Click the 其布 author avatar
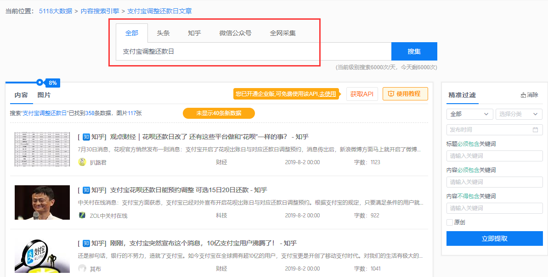This screenshot has width=548, height=277. point(82,269)
